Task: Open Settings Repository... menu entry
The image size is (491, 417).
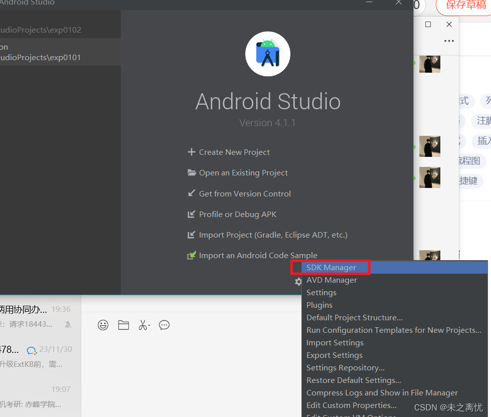Action: [395, 367]
